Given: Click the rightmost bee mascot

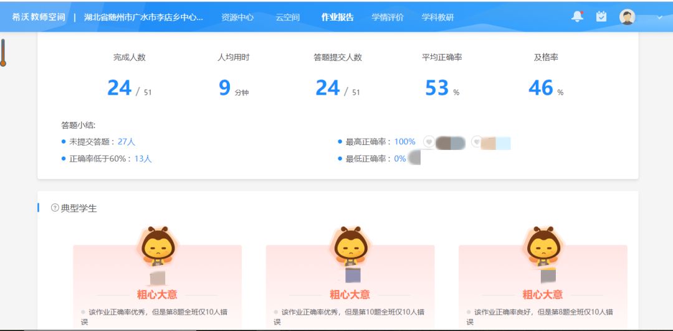Looking at the screenshot, I should point(543,245).
